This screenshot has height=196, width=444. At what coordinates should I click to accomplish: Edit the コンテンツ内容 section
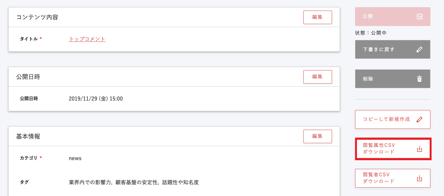click(x=317, y=17)
